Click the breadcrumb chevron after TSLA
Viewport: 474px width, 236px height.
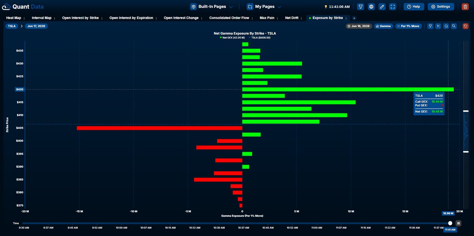click(x=21, y=26)
